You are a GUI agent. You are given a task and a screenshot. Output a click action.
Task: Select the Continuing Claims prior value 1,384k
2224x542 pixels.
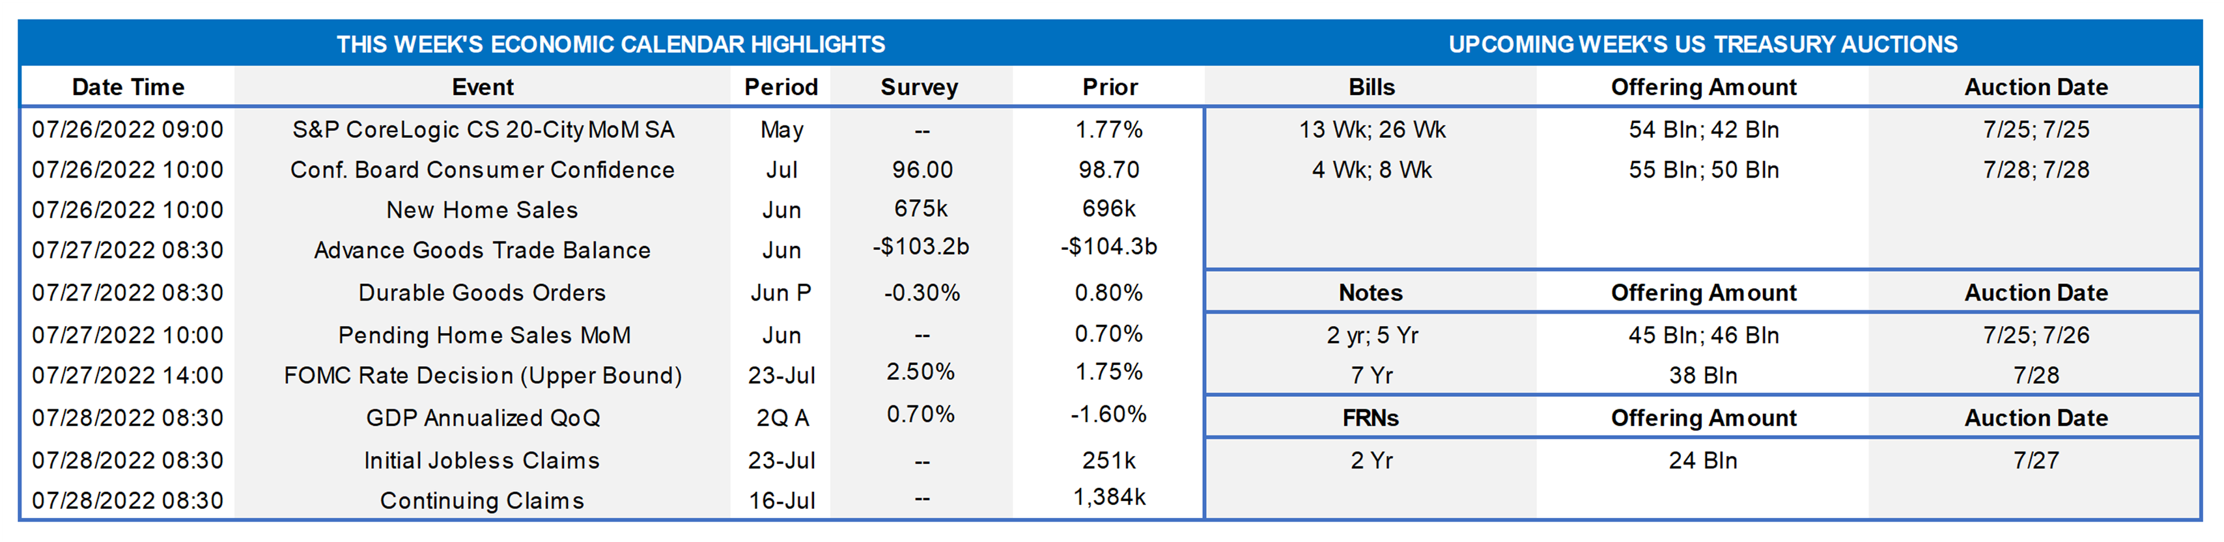pyautogui.click(x=1110, y=497)
